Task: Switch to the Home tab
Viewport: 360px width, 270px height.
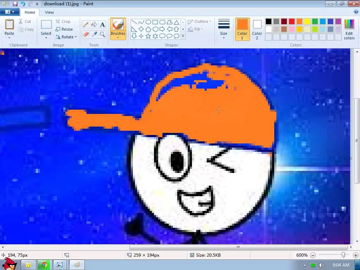Action: 30,12
